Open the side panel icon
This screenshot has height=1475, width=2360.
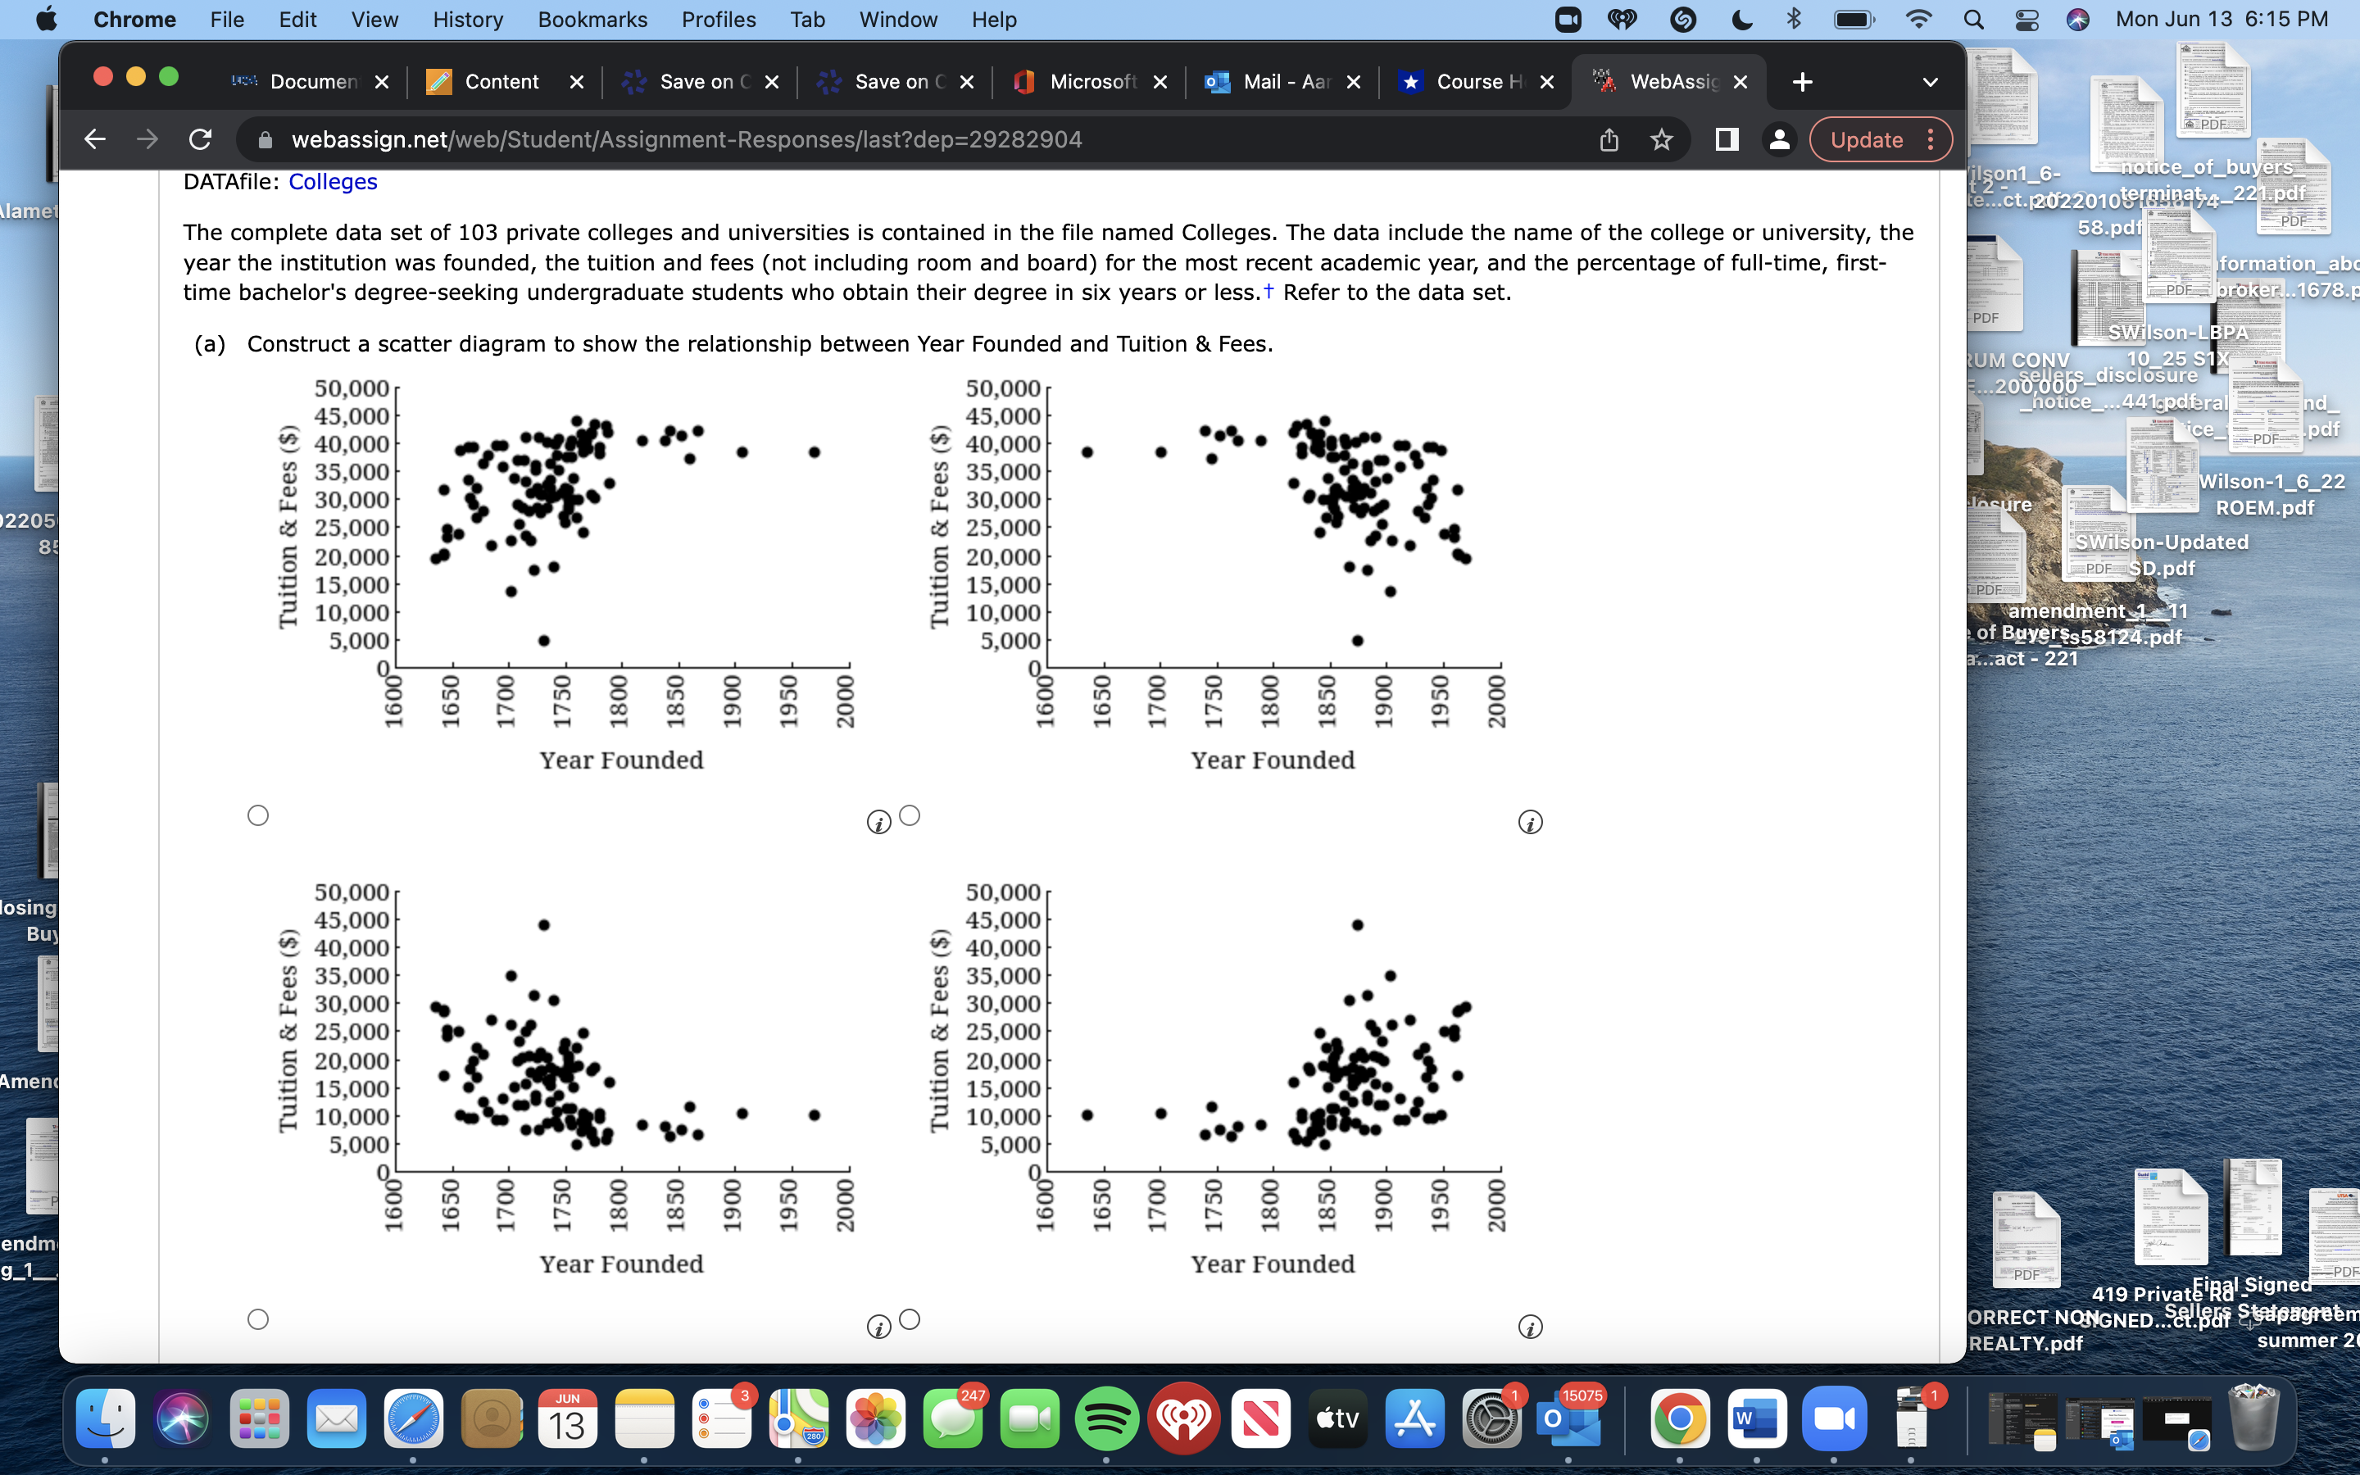1726,139
